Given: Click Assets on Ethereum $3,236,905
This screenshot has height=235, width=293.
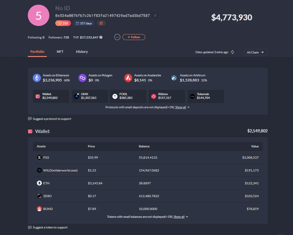Looking at the screenshot, I should click(x=52, y=80).
